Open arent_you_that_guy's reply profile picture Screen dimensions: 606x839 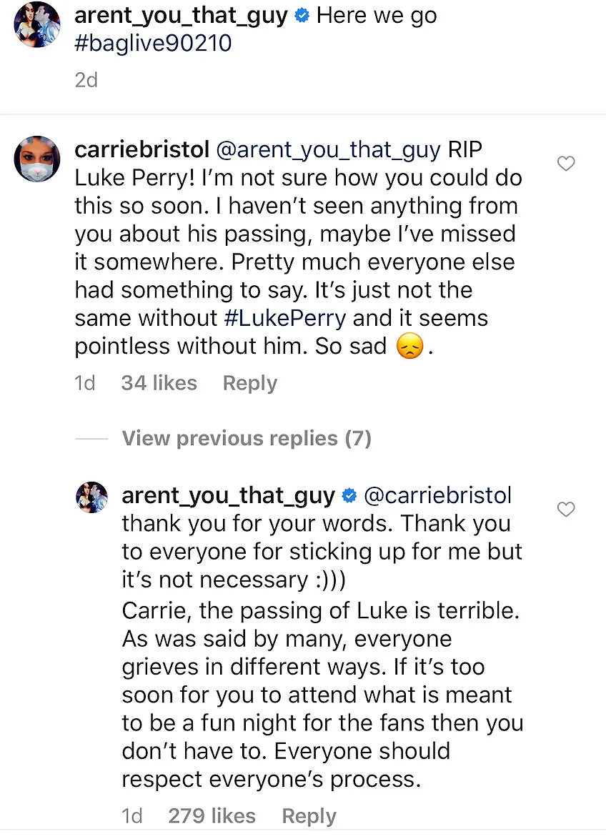(91, 497)
